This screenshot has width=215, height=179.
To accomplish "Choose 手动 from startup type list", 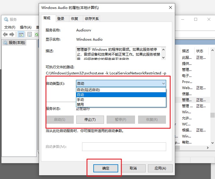I will 80,99.
